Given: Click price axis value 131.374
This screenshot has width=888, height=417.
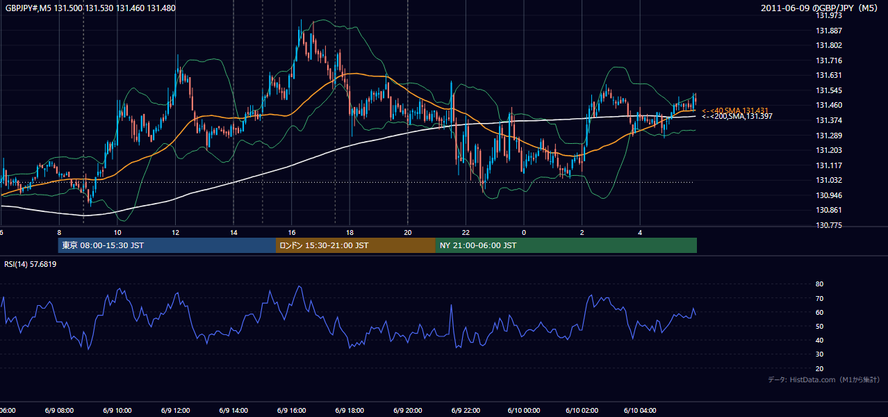Looking at the screenshot, I should coord(829,120).
